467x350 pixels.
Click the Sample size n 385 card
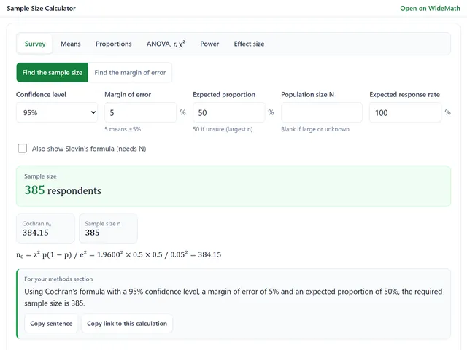(x=108, y=228)
